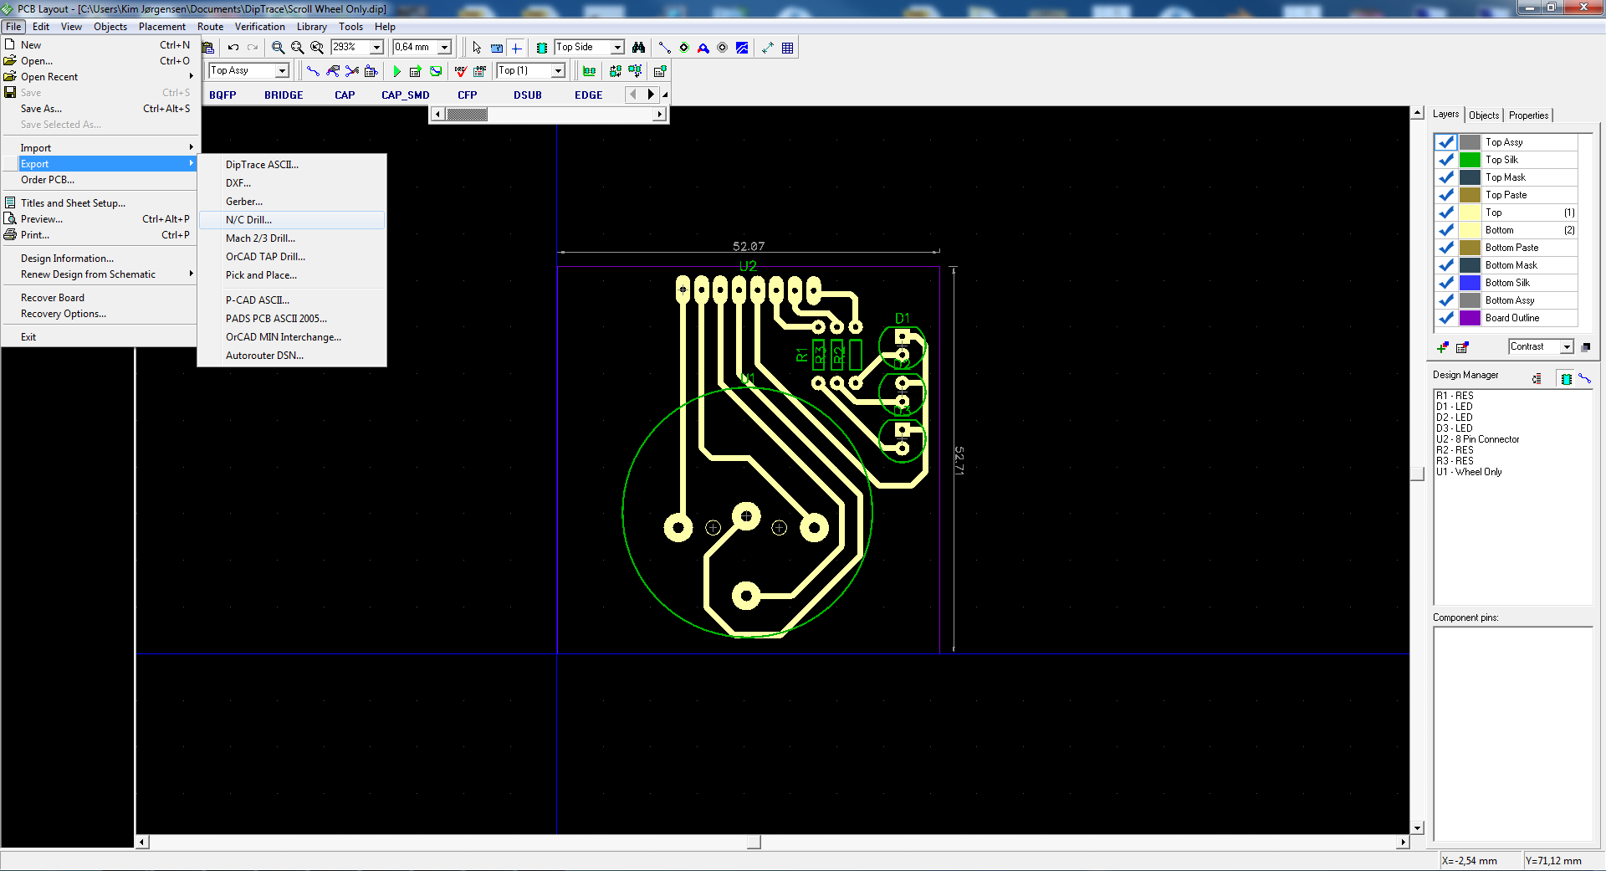
Task: Change the Top Silk green color swatch
Action: point(1470,160)
